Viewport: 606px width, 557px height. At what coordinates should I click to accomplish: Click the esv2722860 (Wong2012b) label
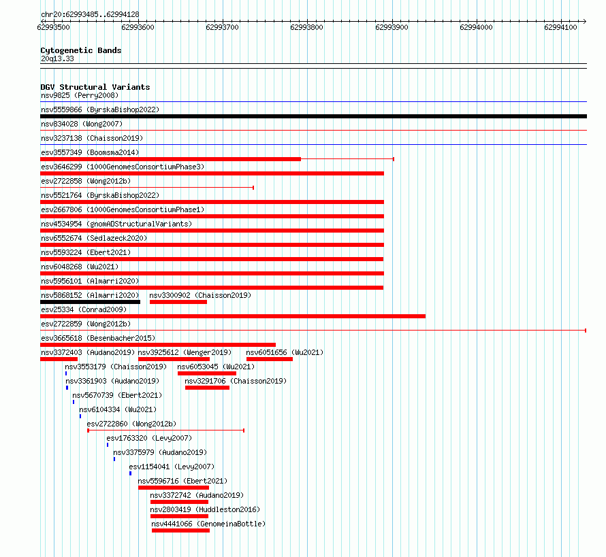click(x=131, y=424)
